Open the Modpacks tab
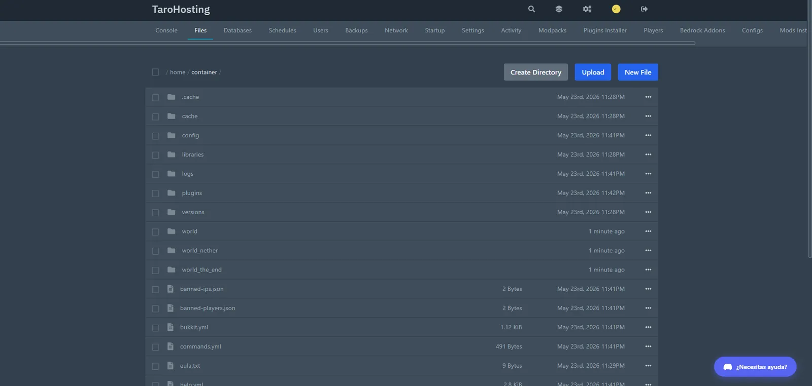 pos(552,30)
